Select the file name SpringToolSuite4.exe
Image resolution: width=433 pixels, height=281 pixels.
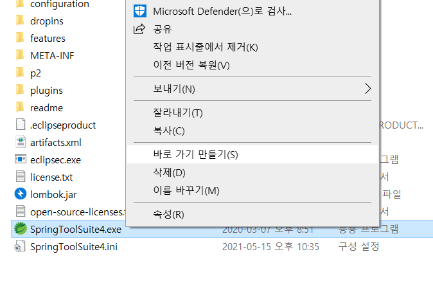pos(76,230)
